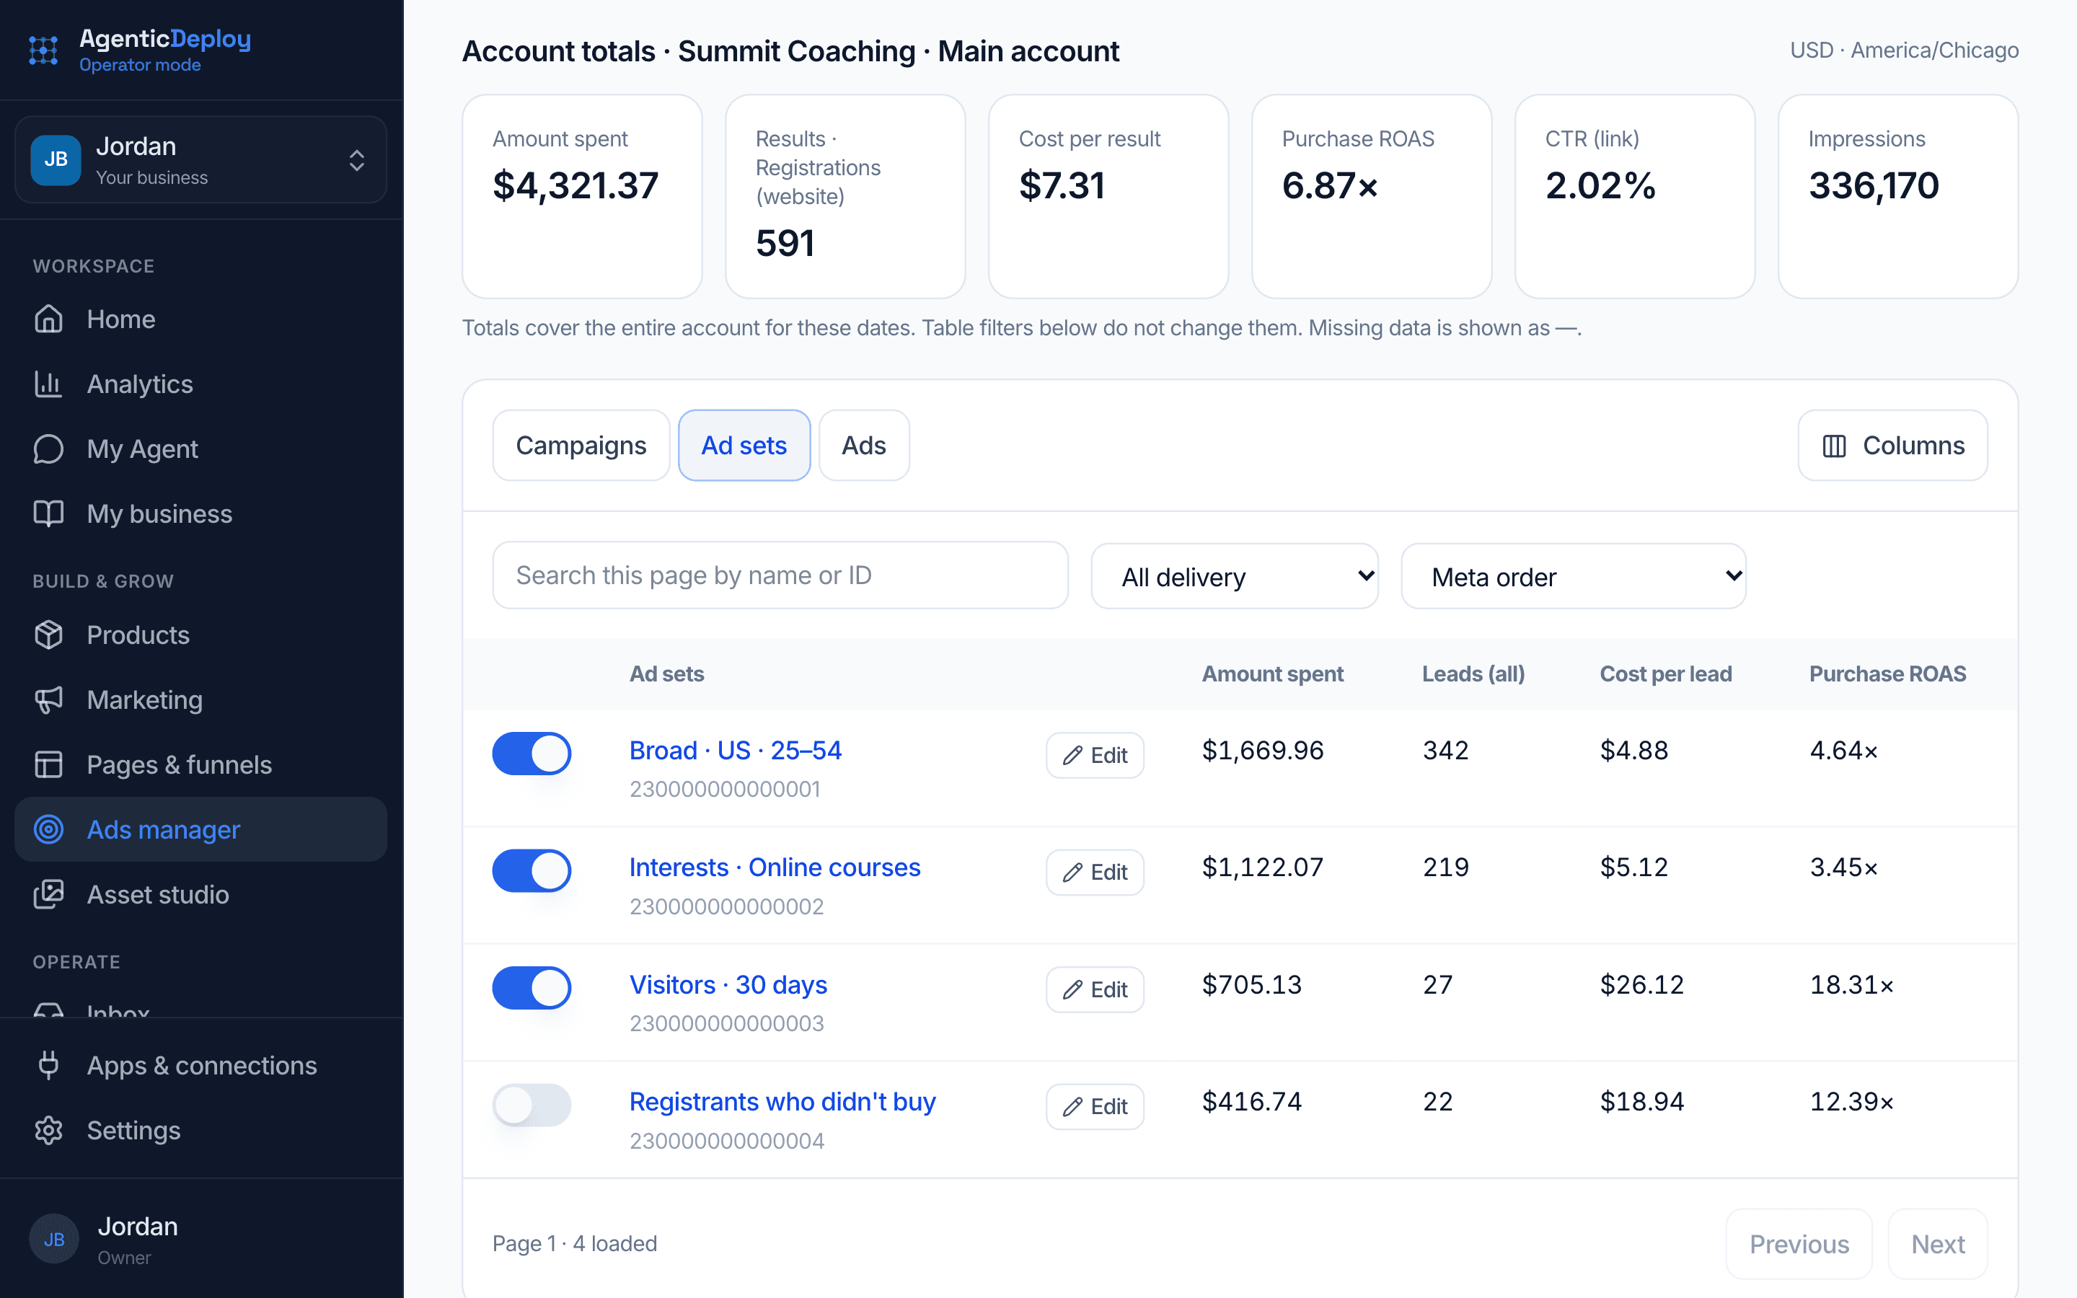
Task: Click the AgenticDeploy logo icon
Action: [43, 50]
